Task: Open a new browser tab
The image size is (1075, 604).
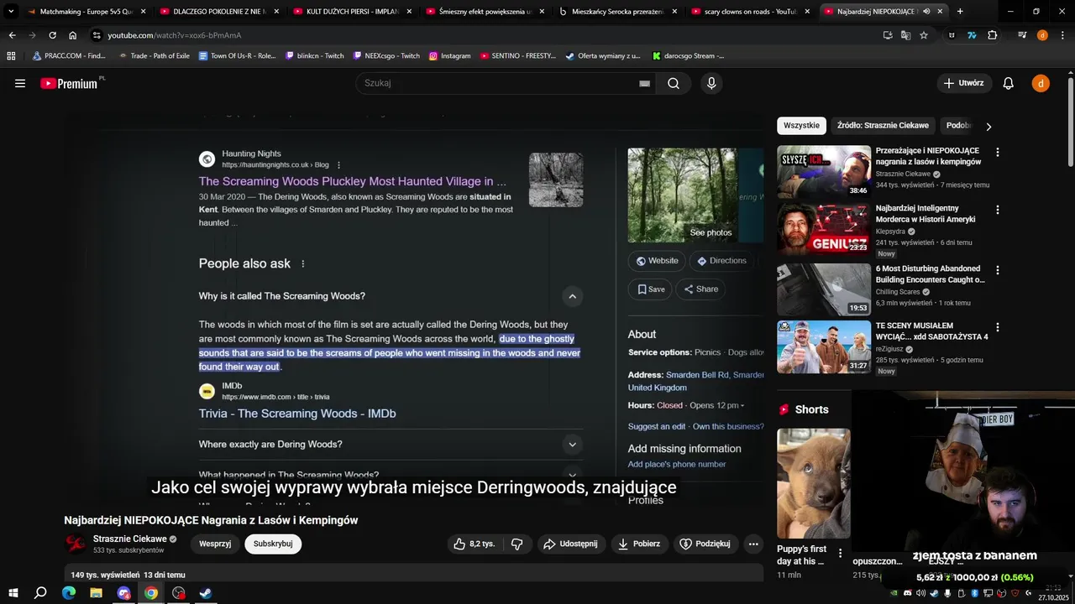Action: click(960, 12)
